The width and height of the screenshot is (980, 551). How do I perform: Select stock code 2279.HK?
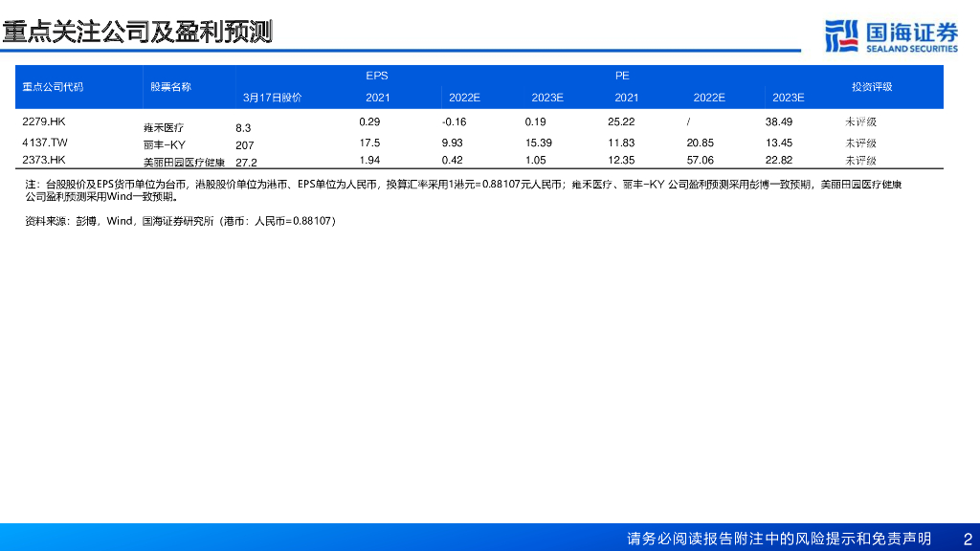(44, 121)
